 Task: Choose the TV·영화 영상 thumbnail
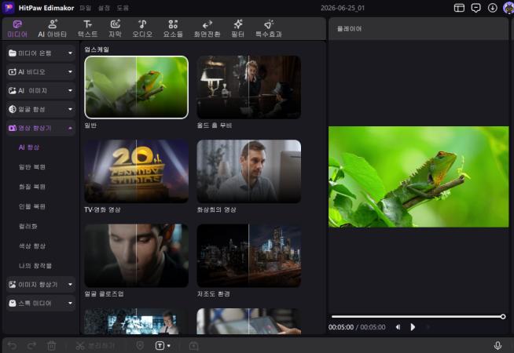[137, 171]
